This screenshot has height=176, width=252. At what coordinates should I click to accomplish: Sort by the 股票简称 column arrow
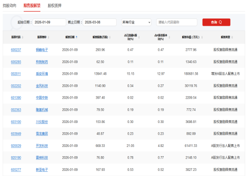(x=49, y=37)
